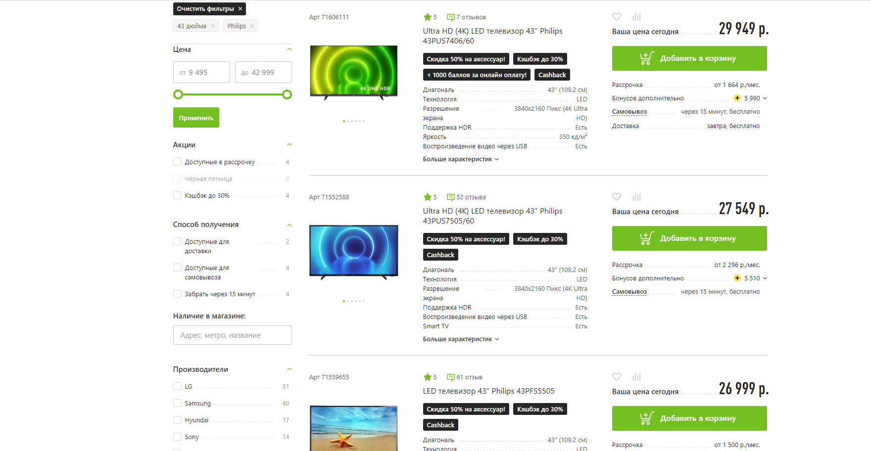This screenshot has width=871, height=451.
Task: Expand bonus details dropdown for 5 990
Action: point(765,98)
